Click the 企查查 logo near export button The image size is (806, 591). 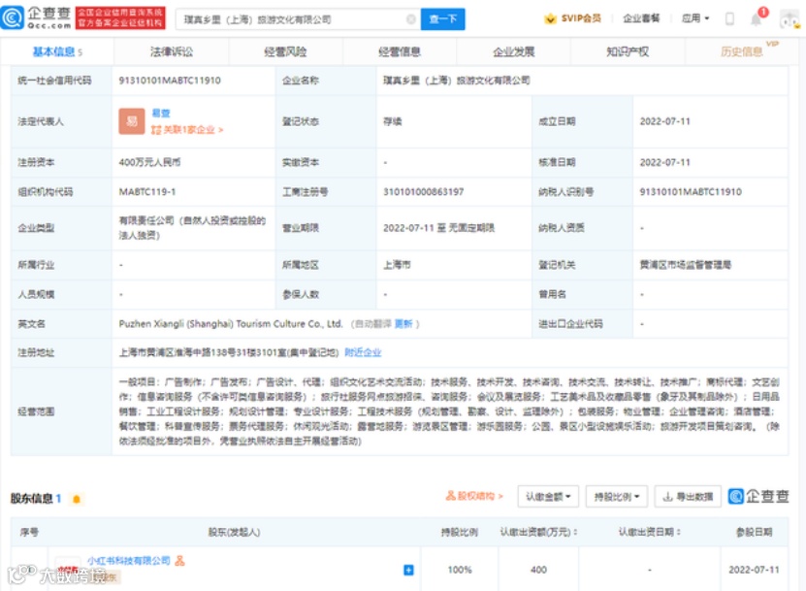pyautogui.click(x=758, y=496)
